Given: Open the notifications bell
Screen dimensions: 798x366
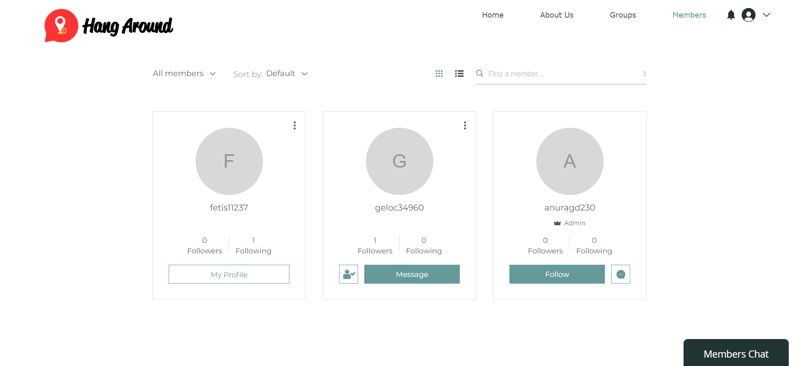Looking at the screenshot, I should 731,15.
